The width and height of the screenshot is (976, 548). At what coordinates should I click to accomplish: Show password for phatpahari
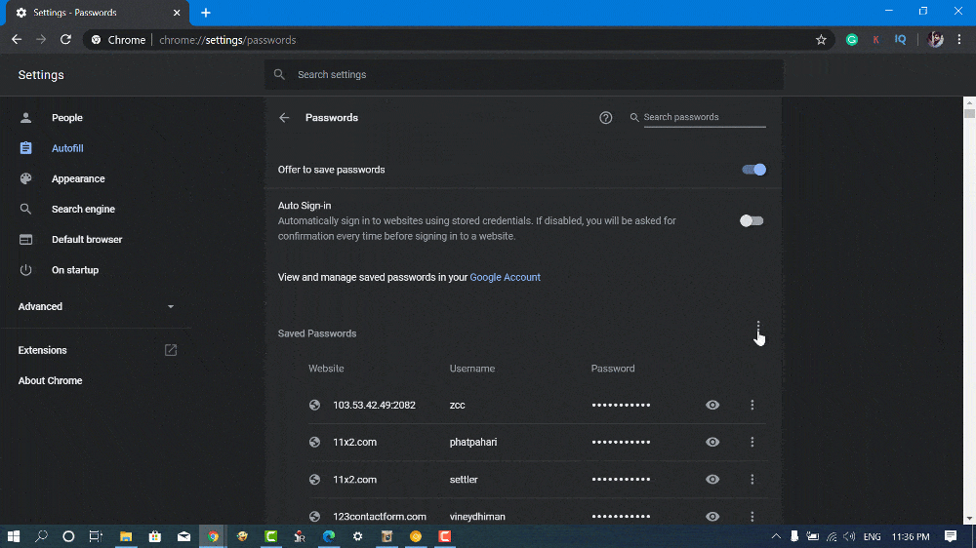(712, 443)
